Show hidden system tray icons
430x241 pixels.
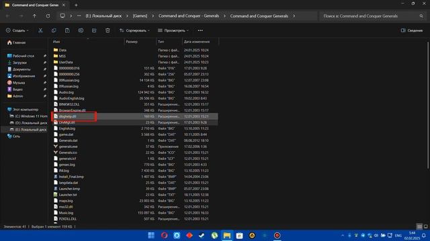click(343, 235)
